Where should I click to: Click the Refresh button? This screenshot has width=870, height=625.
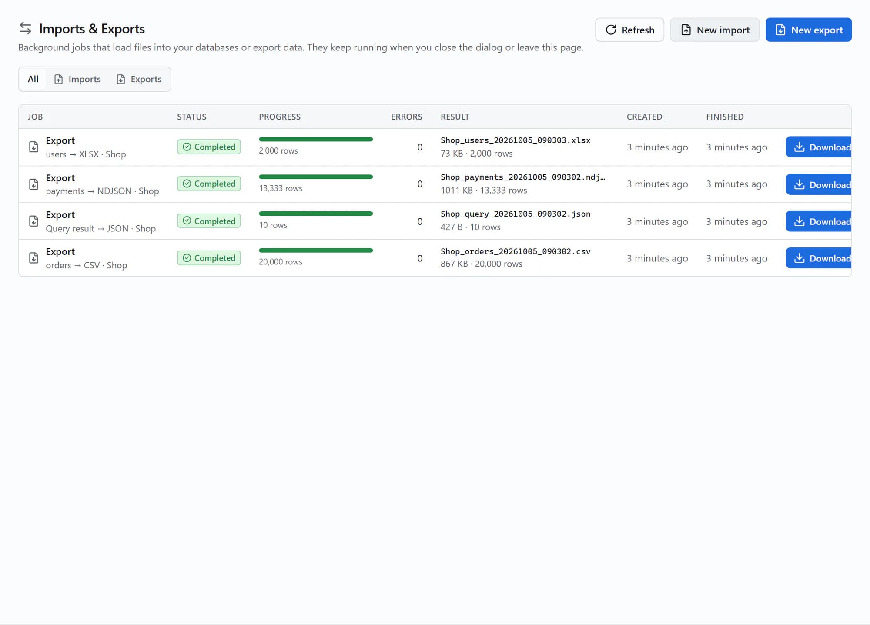pos(629,30)
